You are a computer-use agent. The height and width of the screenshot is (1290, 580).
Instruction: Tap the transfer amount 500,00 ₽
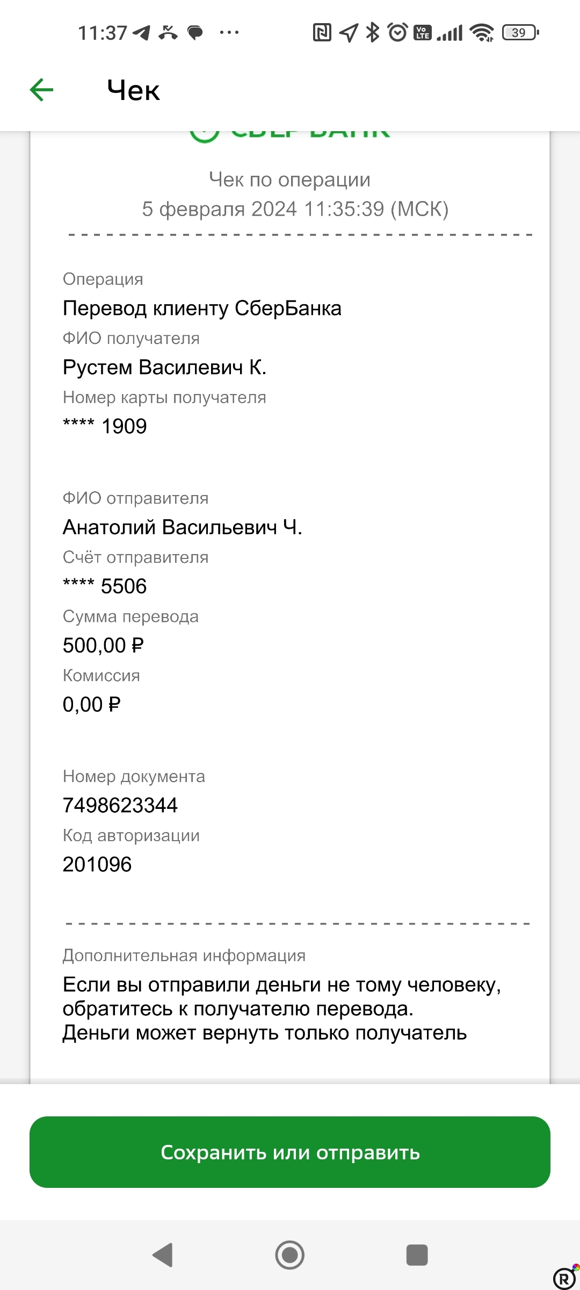(x=103, y=645)
